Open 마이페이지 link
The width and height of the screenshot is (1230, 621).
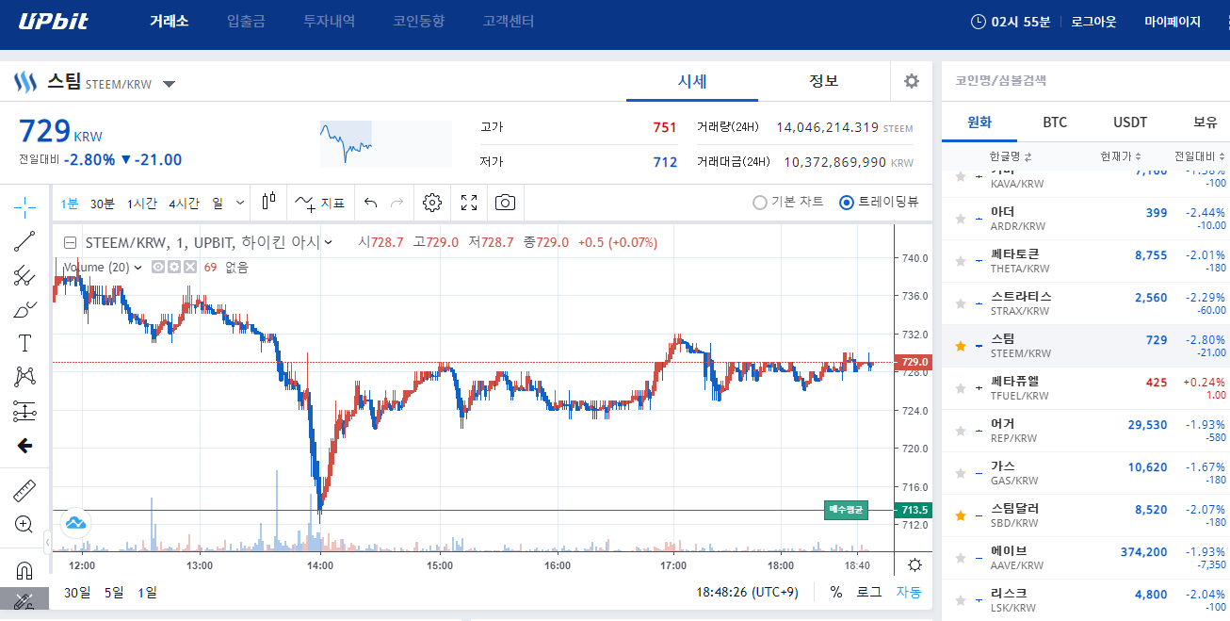[x=1173, y=21]
